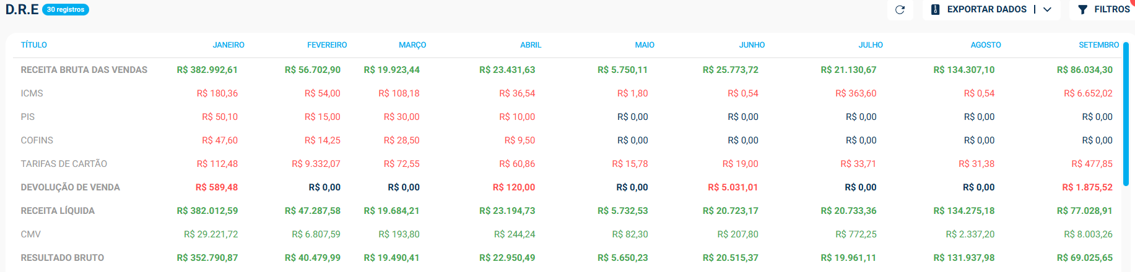The height and width of the screenshot is (272, 1135).
Task: Click January's Receita Líquida value
Action: pyautogui.click(x=207, y=211)
